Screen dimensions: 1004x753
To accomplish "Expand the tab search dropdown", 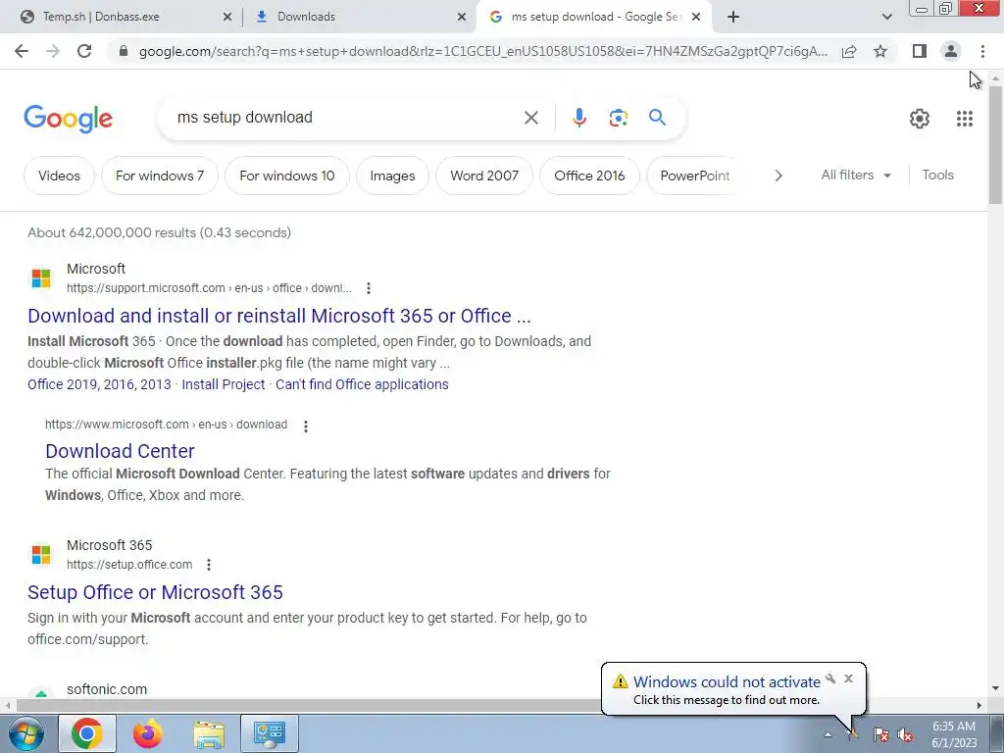I will coord(886,17).
